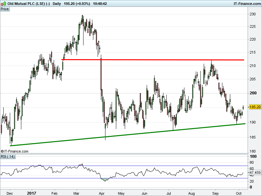262x196 pixels.
Task: Click the Mar label on time axis
Action: [x=76, y=193]
